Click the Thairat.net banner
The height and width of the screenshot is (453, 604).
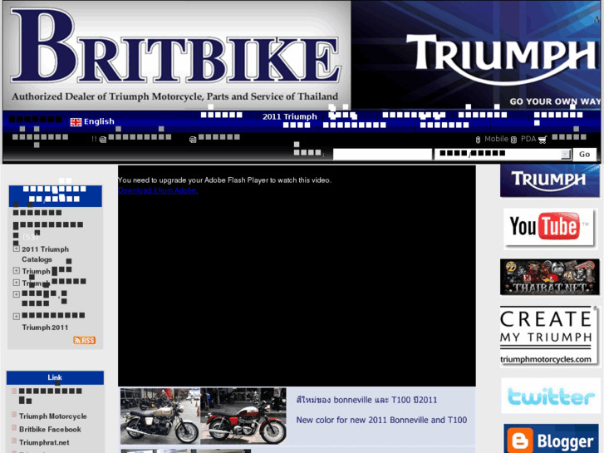(550, 277)
